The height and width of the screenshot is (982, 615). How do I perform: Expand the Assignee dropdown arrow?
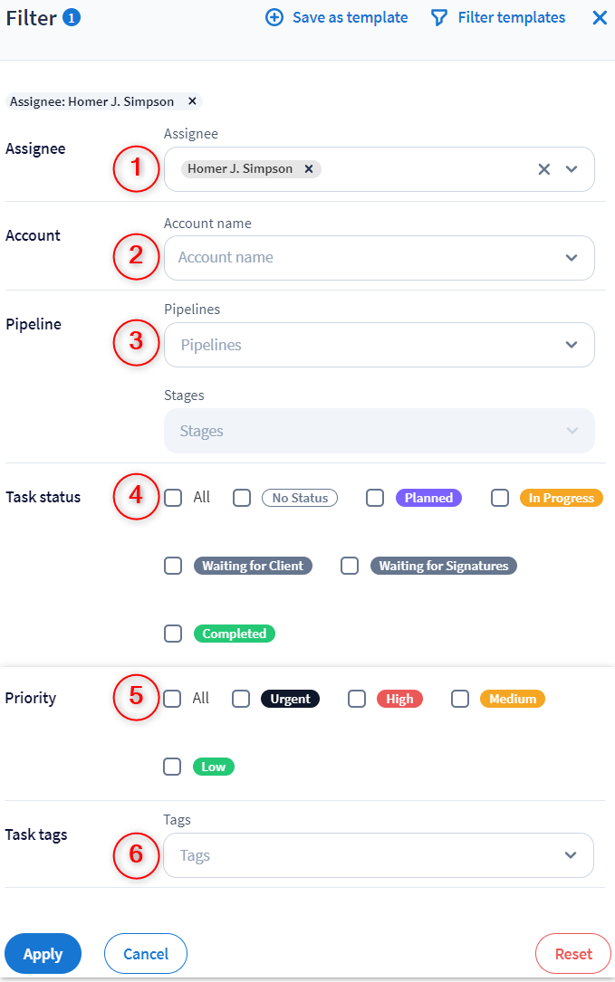(x=572, y=169)
